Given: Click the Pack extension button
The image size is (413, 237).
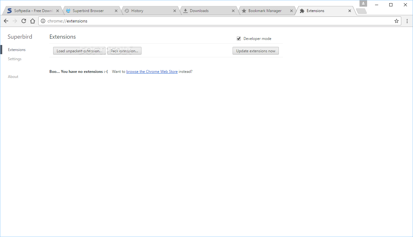Looking at the screenshot, I should click(124, 51).
